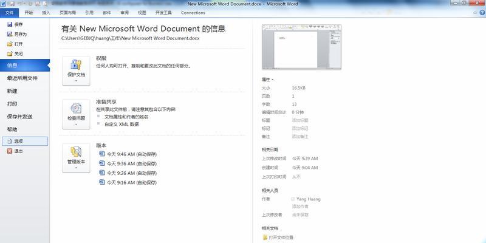Click the save icon in Quick Access Toolbar
Screen dimensions: 486x243
coord(12,4)
